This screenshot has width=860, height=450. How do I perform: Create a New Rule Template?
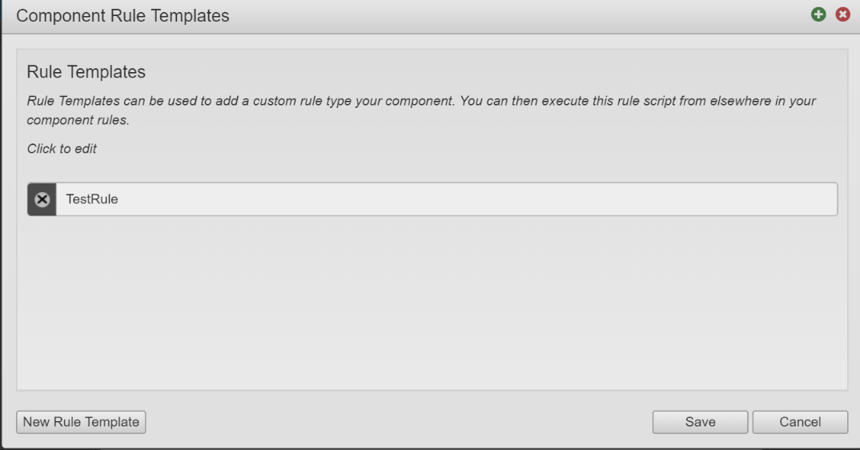(81, 422)
